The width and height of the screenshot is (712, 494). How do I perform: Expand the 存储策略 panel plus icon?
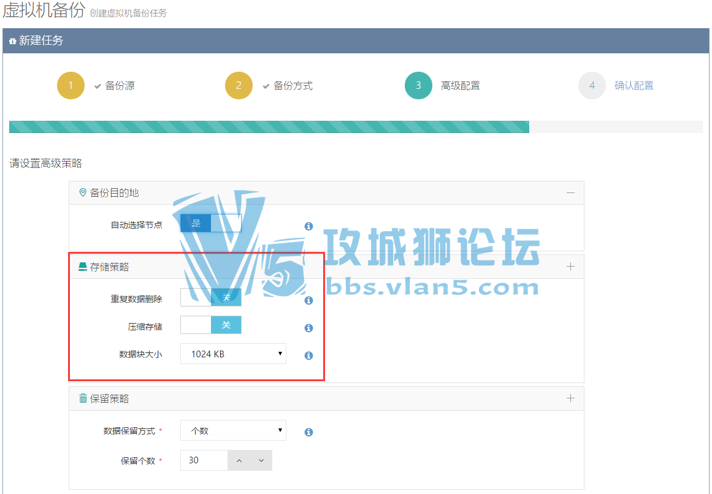(x=571, y=266)
